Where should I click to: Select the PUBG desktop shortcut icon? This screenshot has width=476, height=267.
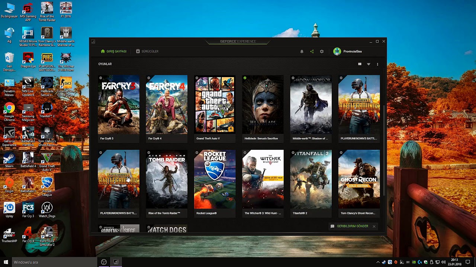pos(47,62)
